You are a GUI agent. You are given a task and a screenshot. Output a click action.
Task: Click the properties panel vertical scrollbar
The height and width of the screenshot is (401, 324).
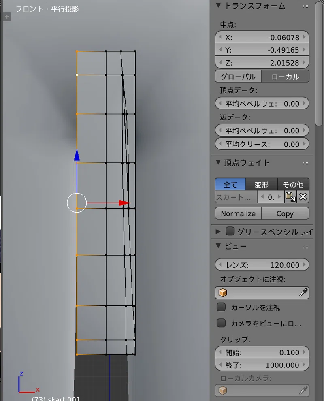coord(319,64)
